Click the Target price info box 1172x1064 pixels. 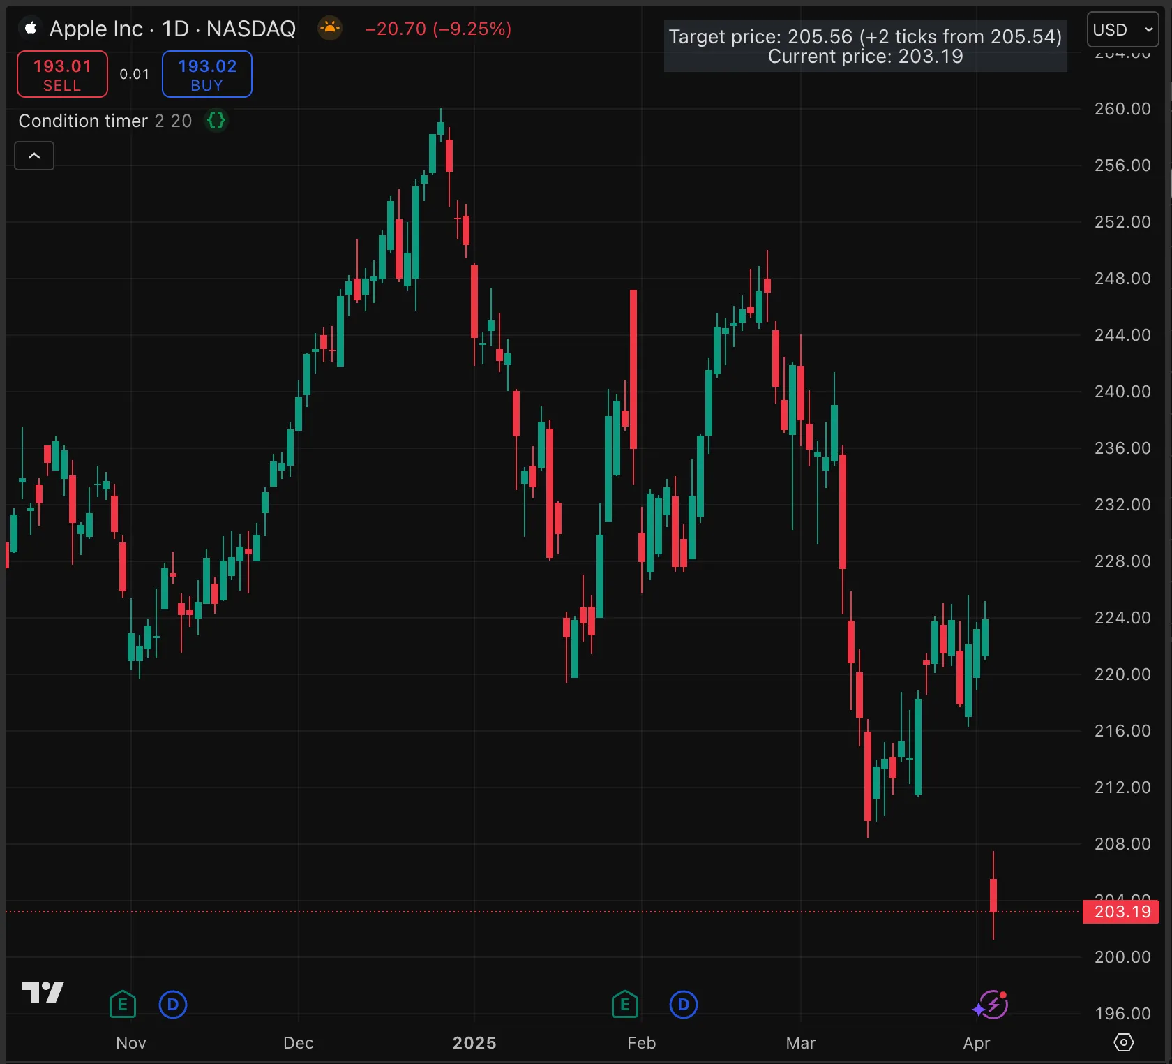click(x=865, y=46)
